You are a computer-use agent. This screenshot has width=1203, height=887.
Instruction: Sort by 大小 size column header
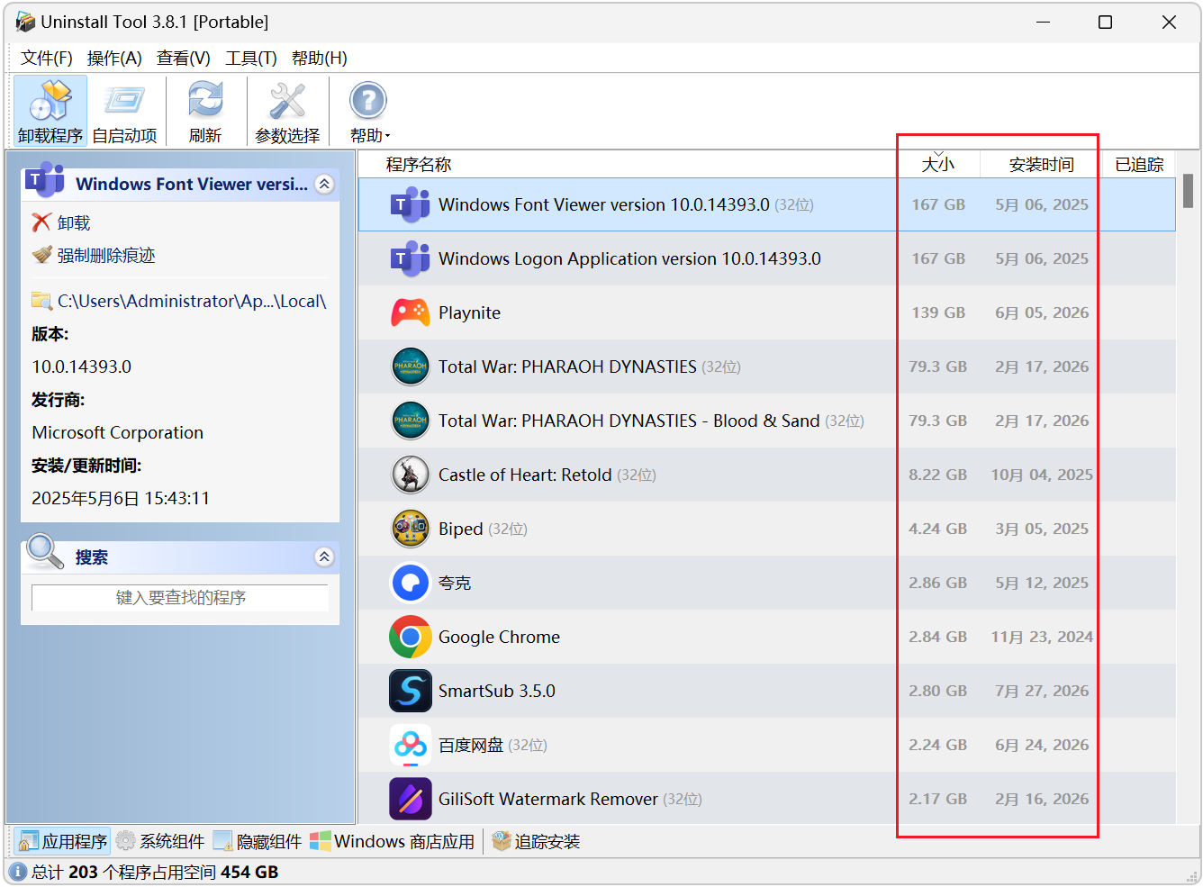[x=938, y=165]
